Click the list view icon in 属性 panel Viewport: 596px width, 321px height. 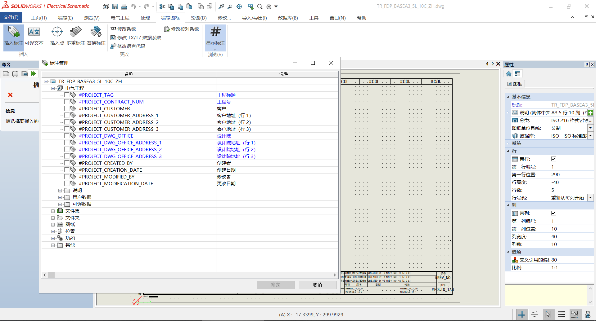(517, 74)
